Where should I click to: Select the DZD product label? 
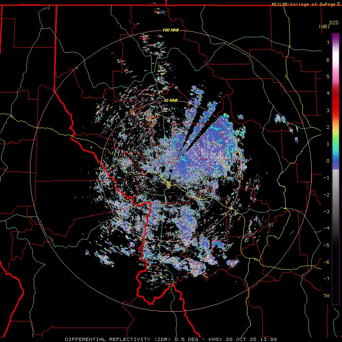click(334, 23)
